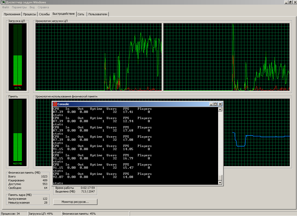297x216 pixels.
Task: Open the Вид menu
Action: pyautogui.click(x=32, y=7)
